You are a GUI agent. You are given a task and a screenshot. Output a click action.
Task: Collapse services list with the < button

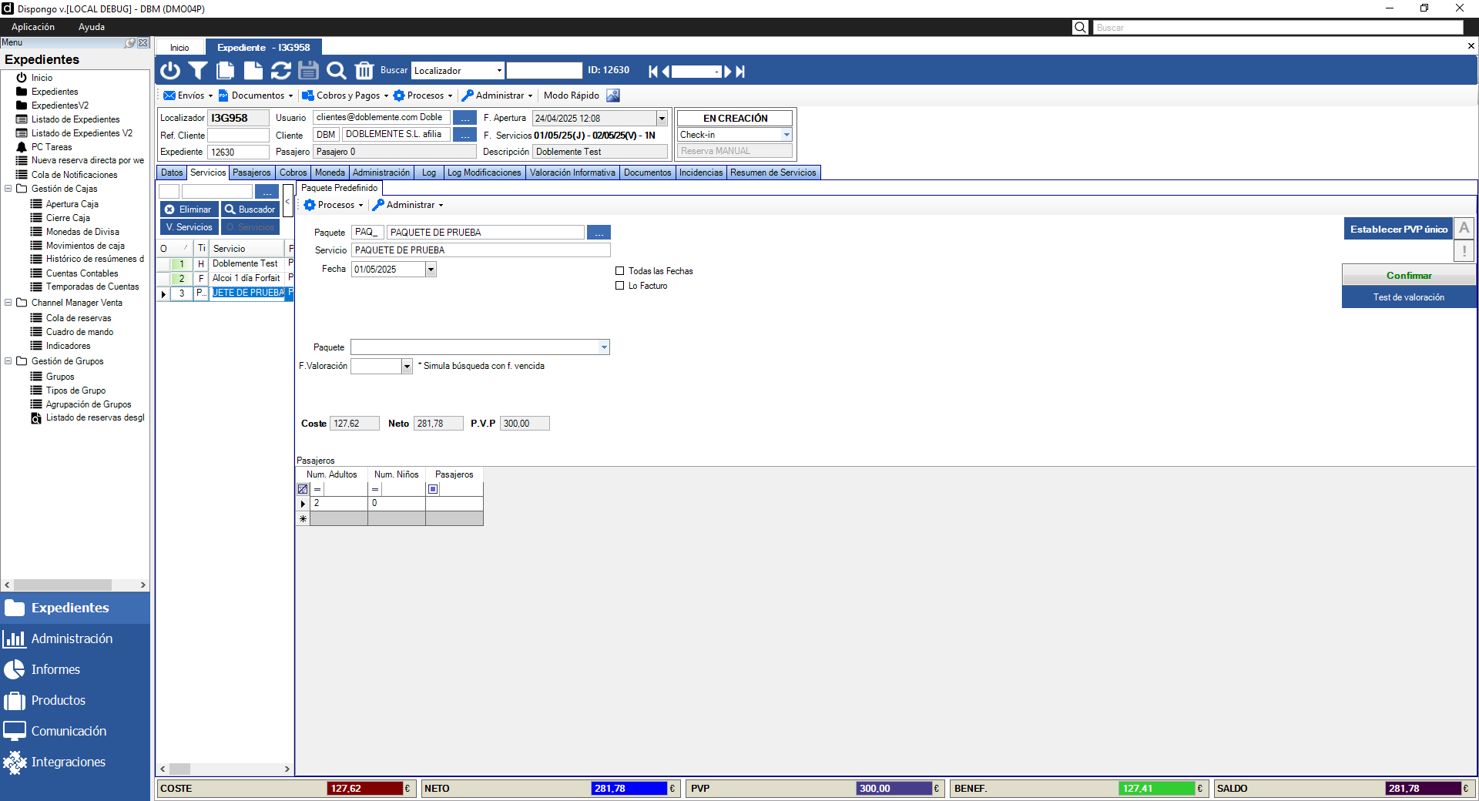(x=287, y=201)
